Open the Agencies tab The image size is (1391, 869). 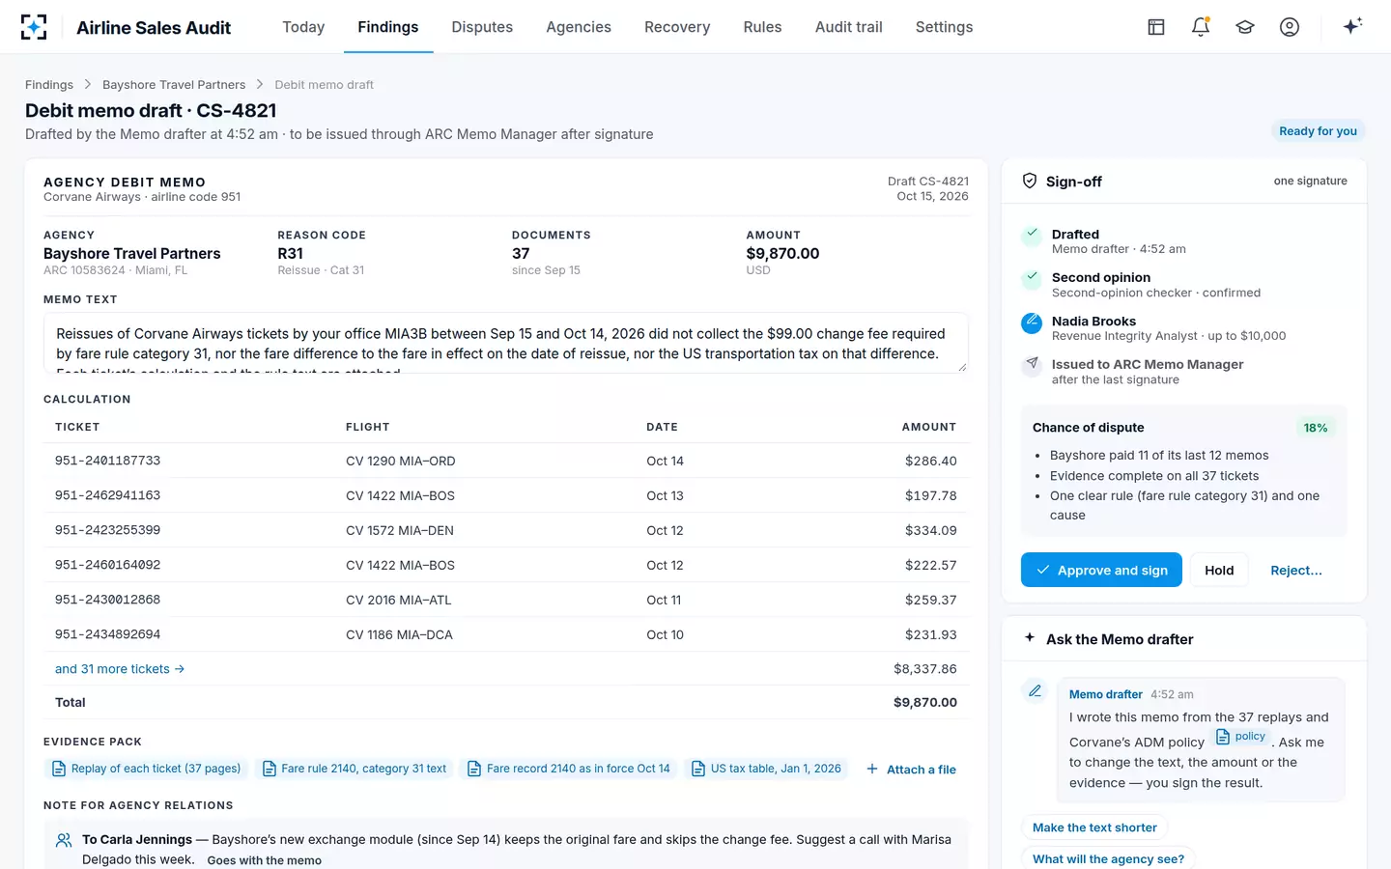tap(579, 27)
